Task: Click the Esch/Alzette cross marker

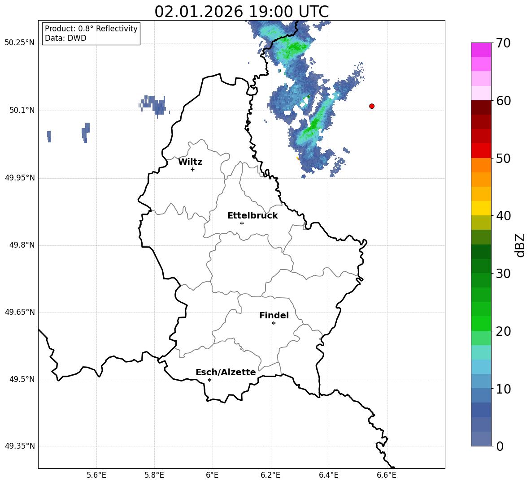Action: pos(209,380)
